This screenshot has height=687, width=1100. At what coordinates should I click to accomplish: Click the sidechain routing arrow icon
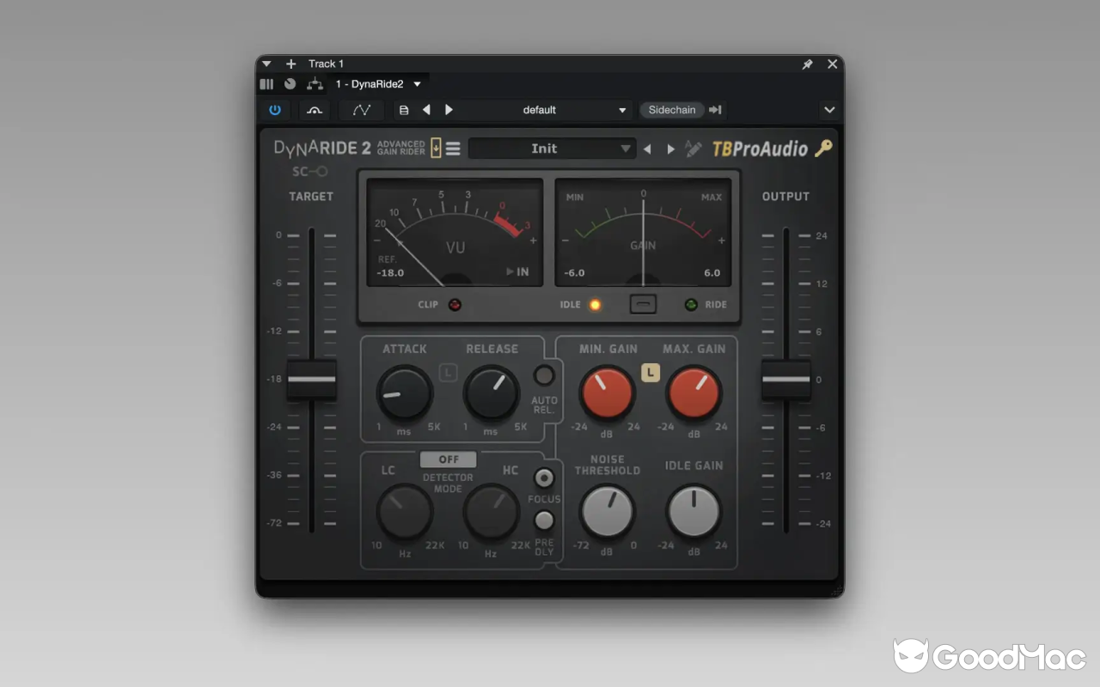coord(715,110)
